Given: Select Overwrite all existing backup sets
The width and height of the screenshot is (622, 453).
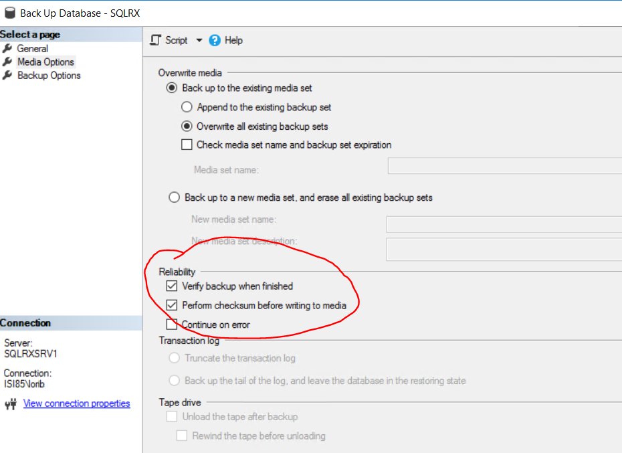Looking at the screenshot, I should click(x=187, y=126).
